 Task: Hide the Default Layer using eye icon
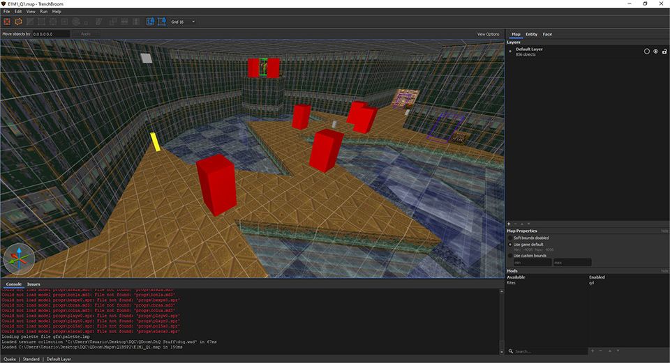pos(655,52)
